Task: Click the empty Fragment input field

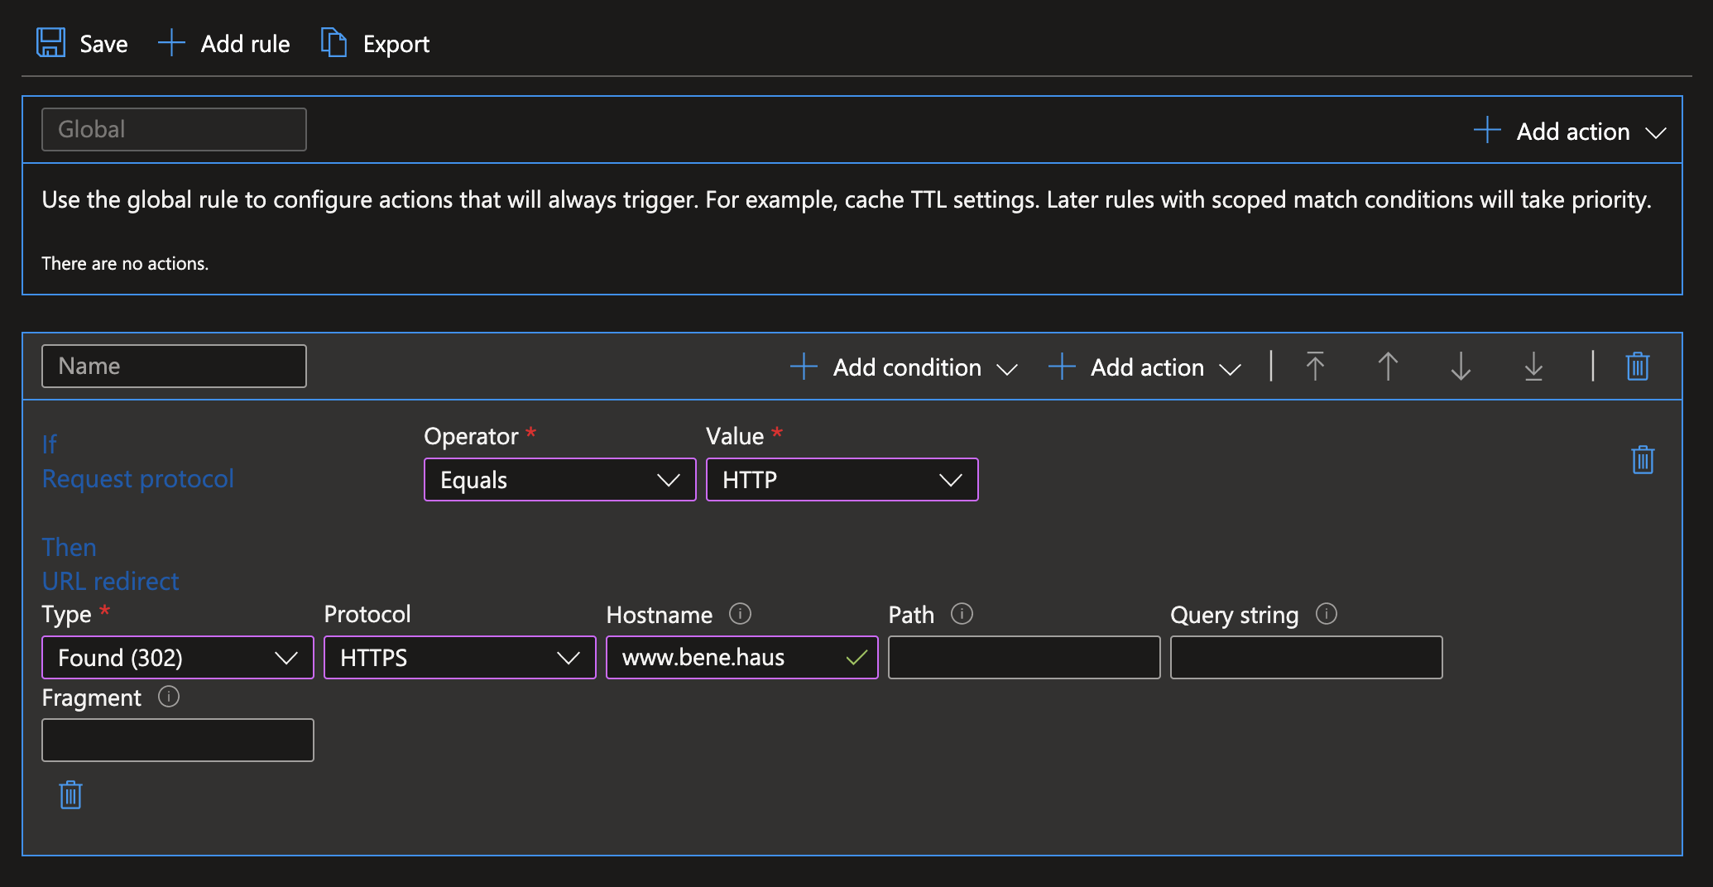Action: (x=178, y=740)
